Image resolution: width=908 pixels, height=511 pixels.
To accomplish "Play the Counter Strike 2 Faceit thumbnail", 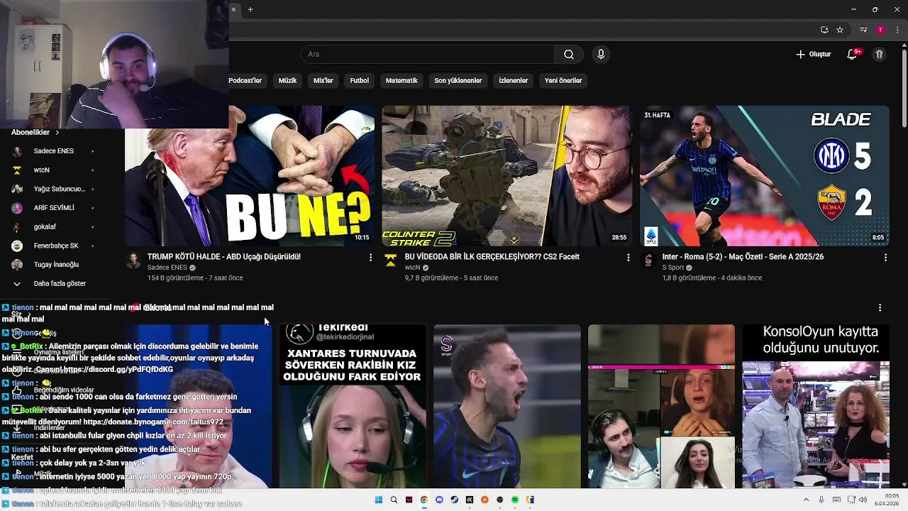I will 506,176.
